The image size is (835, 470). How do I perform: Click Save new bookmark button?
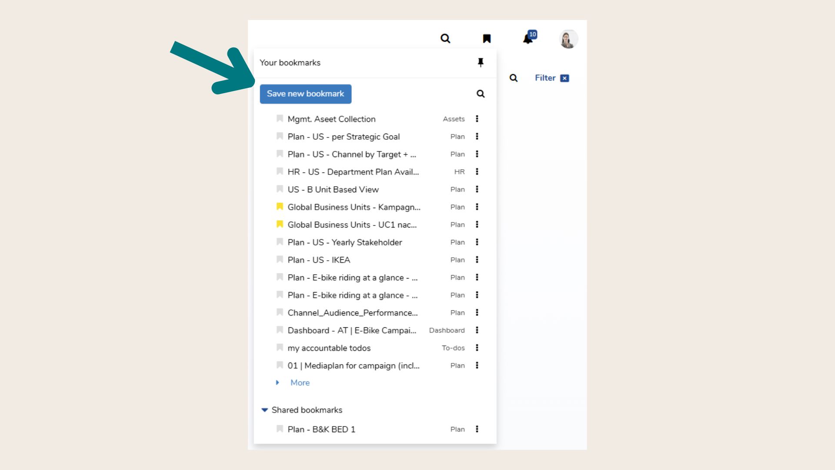point(305,94)
